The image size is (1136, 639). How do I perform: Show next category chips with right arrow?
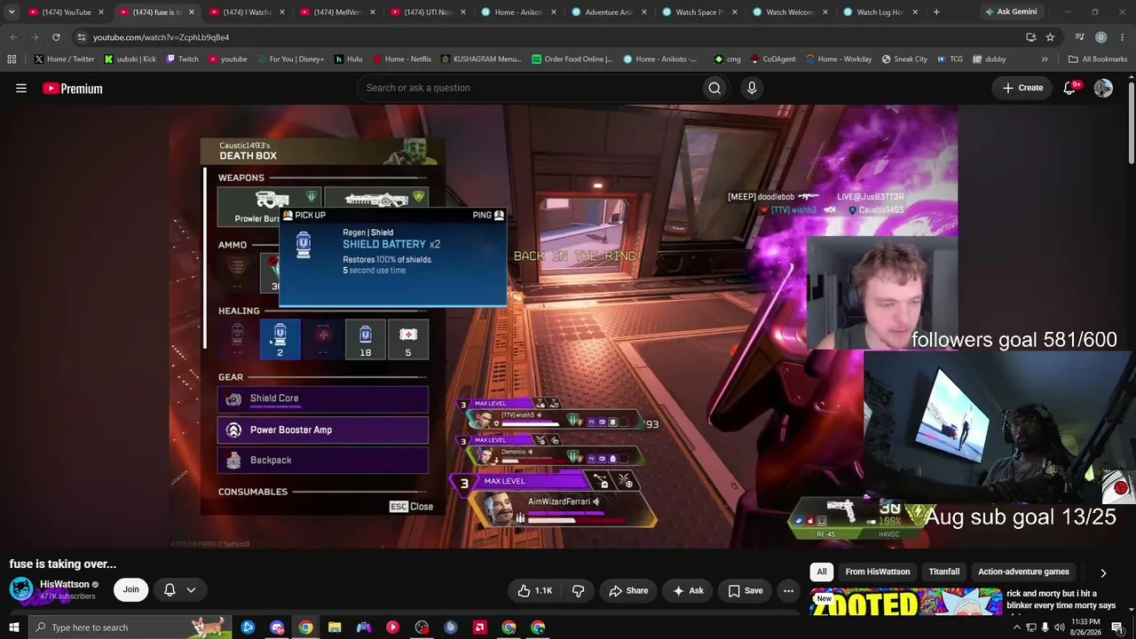pos(1103,573)
